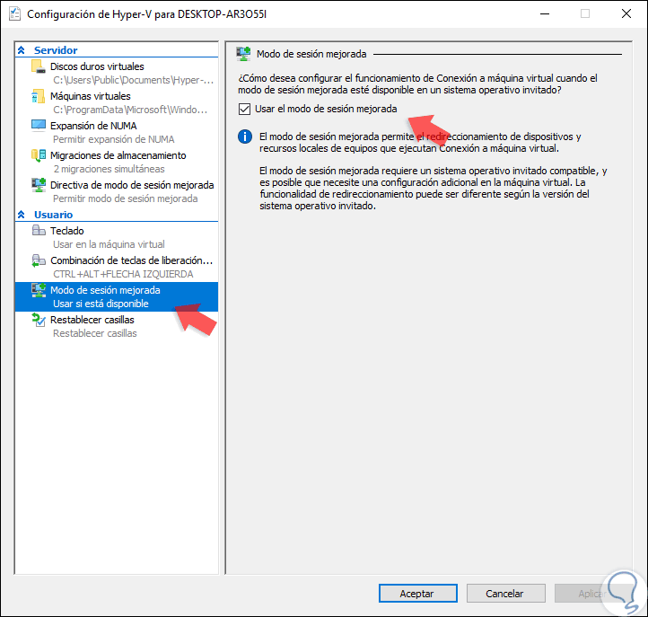Click the Restablecer casillas icon
This screenshot has width=648, height=617.
[x=39, y=320]
